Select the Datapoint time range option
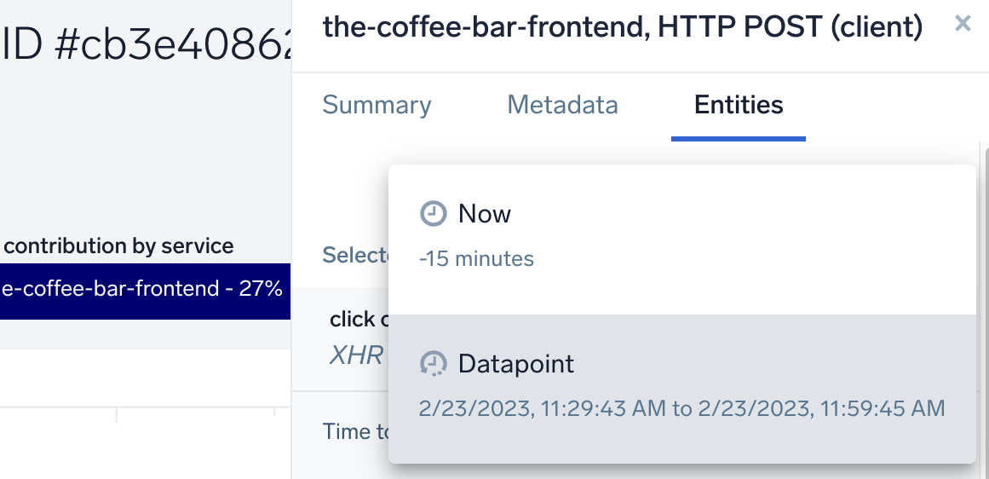Screen dimensions: 989x479 point(515,364)
